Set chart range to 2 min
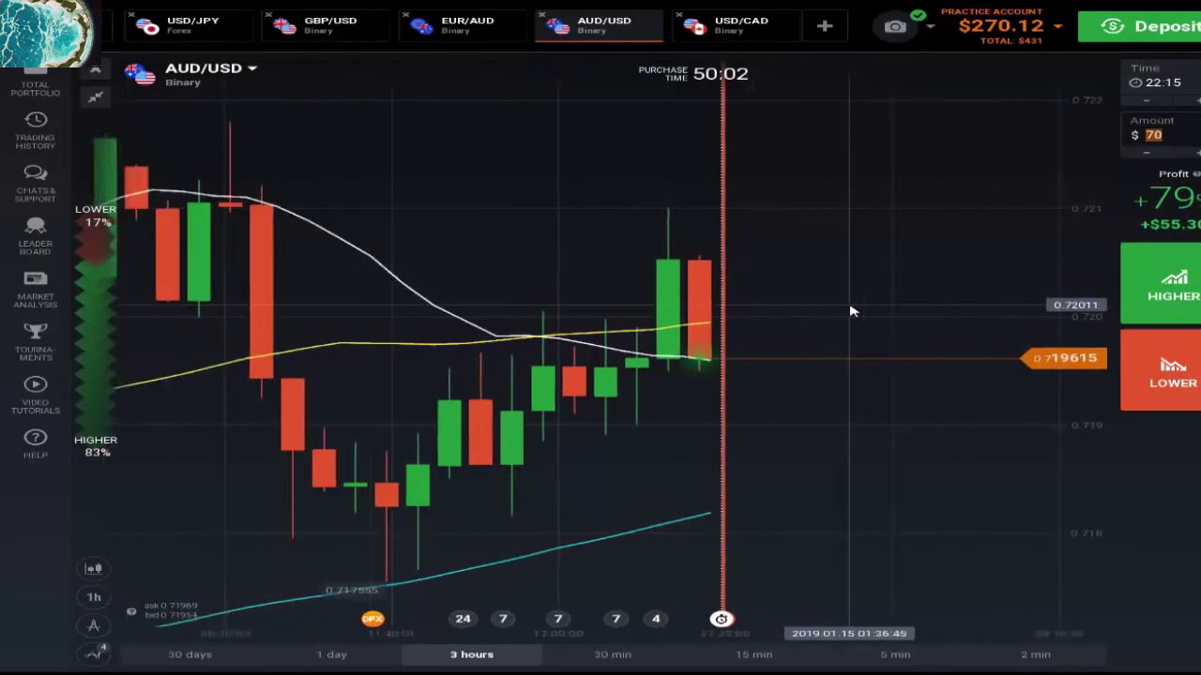The height and width of the screenshot is (675, 1201). point(1036,654)
